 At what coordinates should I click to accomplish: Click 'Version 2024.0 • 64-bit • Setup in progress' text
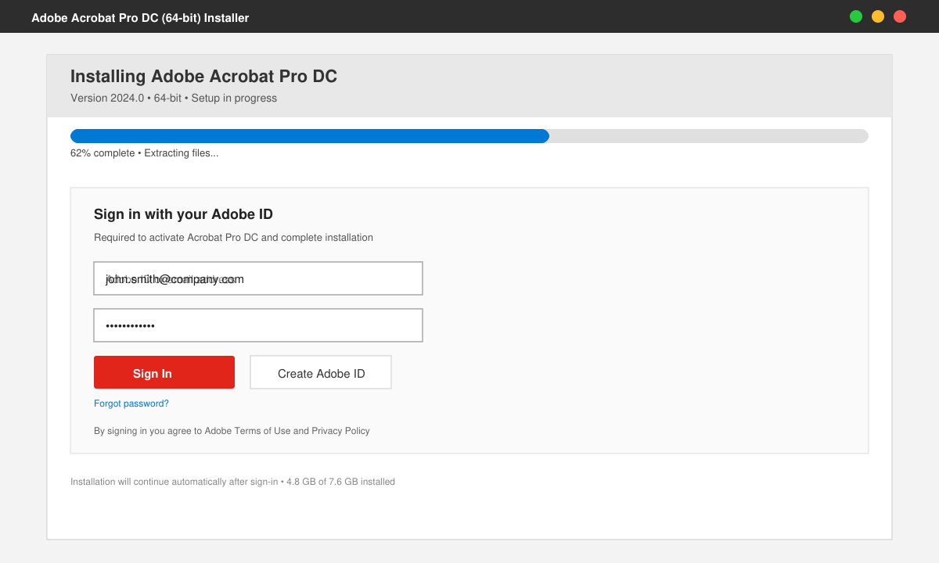[174, 99]
